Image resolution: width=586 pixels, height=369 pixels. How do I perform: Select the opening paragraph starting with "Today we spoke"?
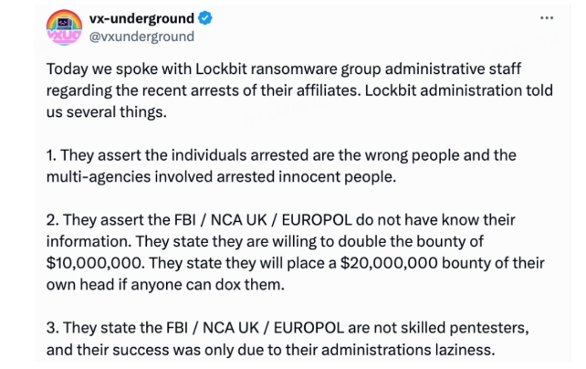tap(299, 90)
